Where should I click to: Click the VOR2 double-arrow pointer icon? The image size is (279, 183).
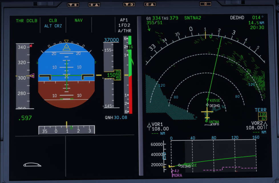[265, 125]
